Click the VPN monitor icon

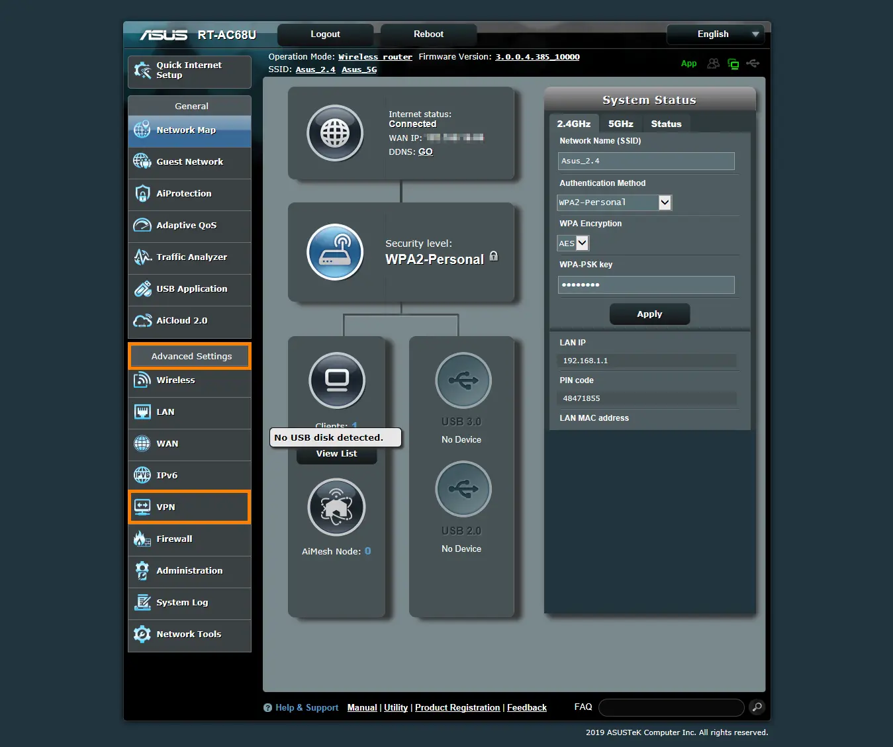142,507
